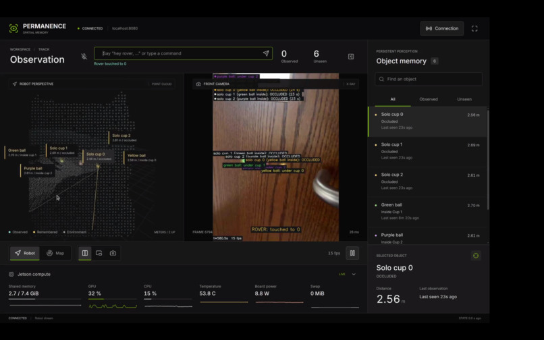The image size is (544, 340).
Task: Click the locate target icon for selected object
Action: 476,256
